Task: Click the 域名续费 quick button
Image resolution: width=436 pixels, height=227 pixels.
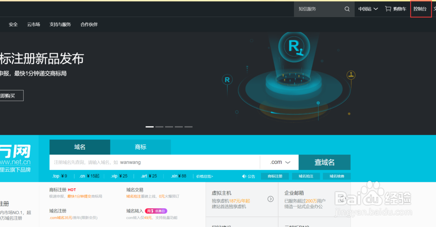Action: click(337, 176)
